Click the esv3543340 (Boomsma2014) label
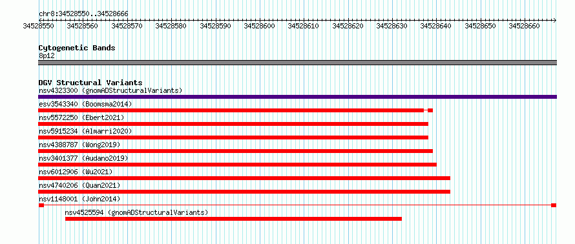This screenshot has width=575, height=244. [85, 104]
